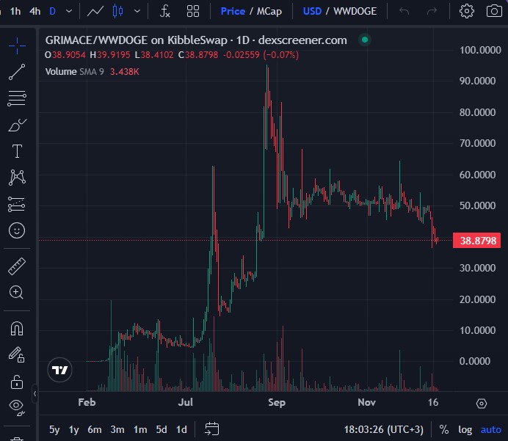Open the go to date calendar

(212, 429)
